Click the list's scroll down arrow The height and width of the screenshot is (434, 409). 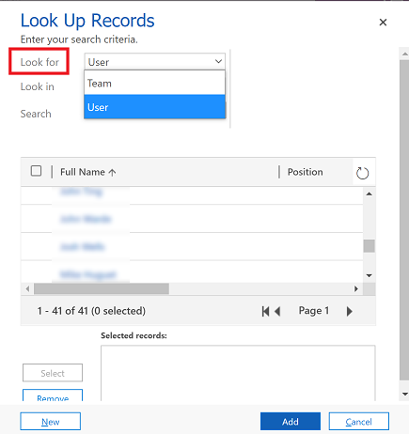pos(370,275)
